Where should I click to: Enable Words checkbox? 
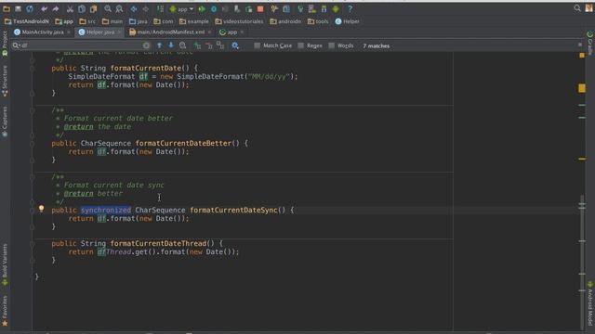(332, 45)
